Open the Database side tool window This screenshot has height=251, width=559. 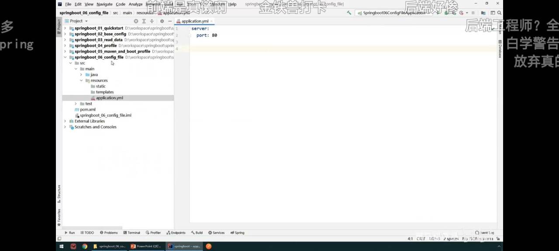[x=500, y=49]
